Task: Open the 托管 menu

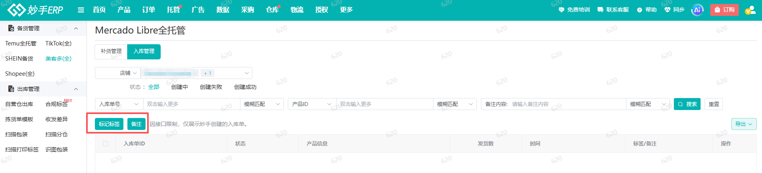Action: tap(173, 10)
